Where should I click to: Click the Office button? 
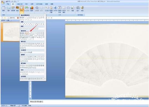pyautogui.click(x=3, y=2)
